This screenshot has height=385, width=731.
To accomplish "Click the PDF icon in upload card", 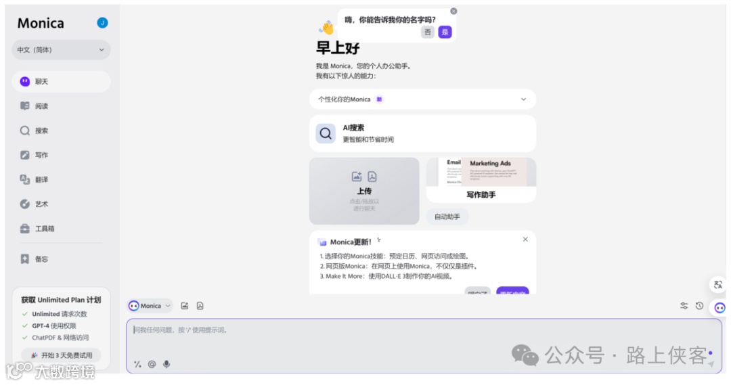I will 372,177.
